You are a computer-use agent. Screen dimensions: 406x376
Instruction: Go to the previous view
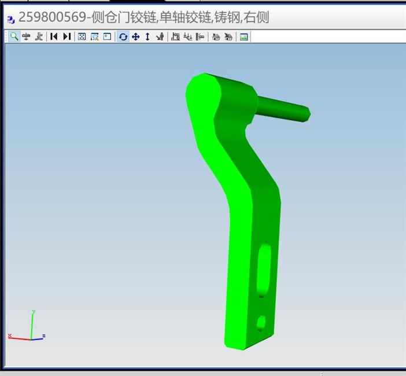(x=54, y=36)
